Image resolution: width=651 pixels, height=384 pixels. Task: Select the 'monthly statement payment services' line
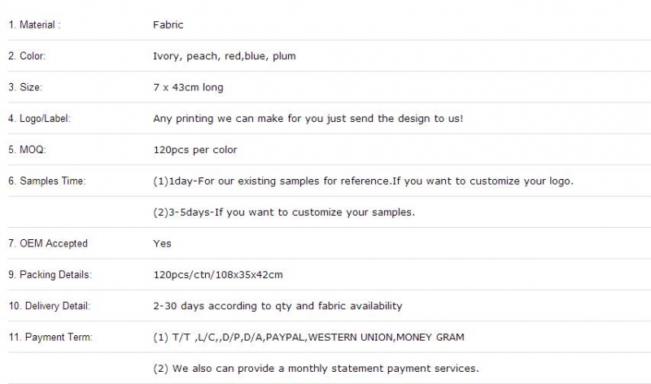tap(316, 369)
